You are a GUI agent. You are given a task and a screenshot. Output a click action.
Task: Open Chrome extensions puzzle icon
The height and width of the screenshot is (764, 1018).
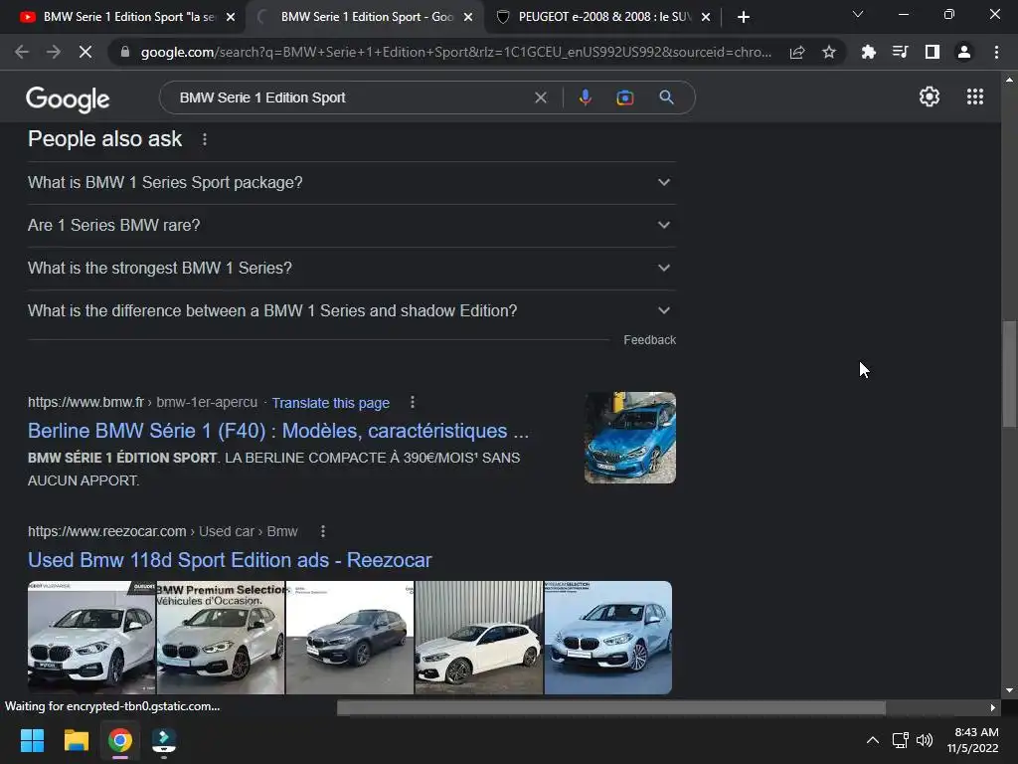coord(868,52)
